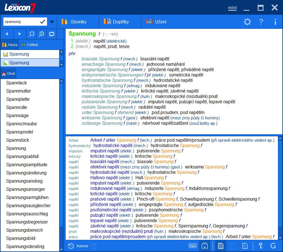Select Spannstück in the word list

pos(18,140)
